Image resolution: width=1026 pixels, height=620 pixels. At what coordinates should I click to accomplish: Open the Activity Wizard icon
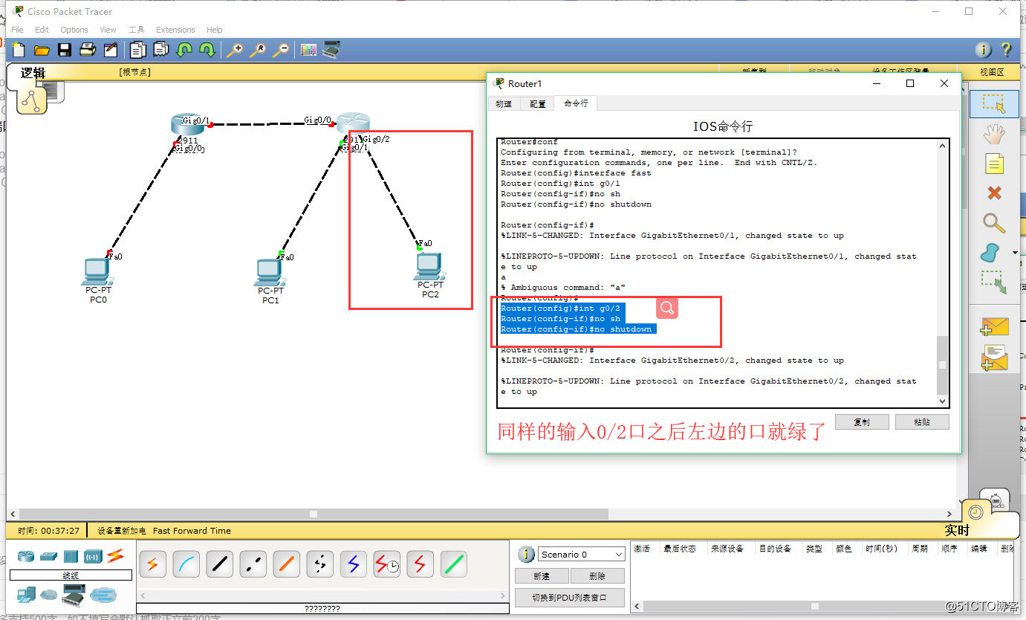[111, 50]
